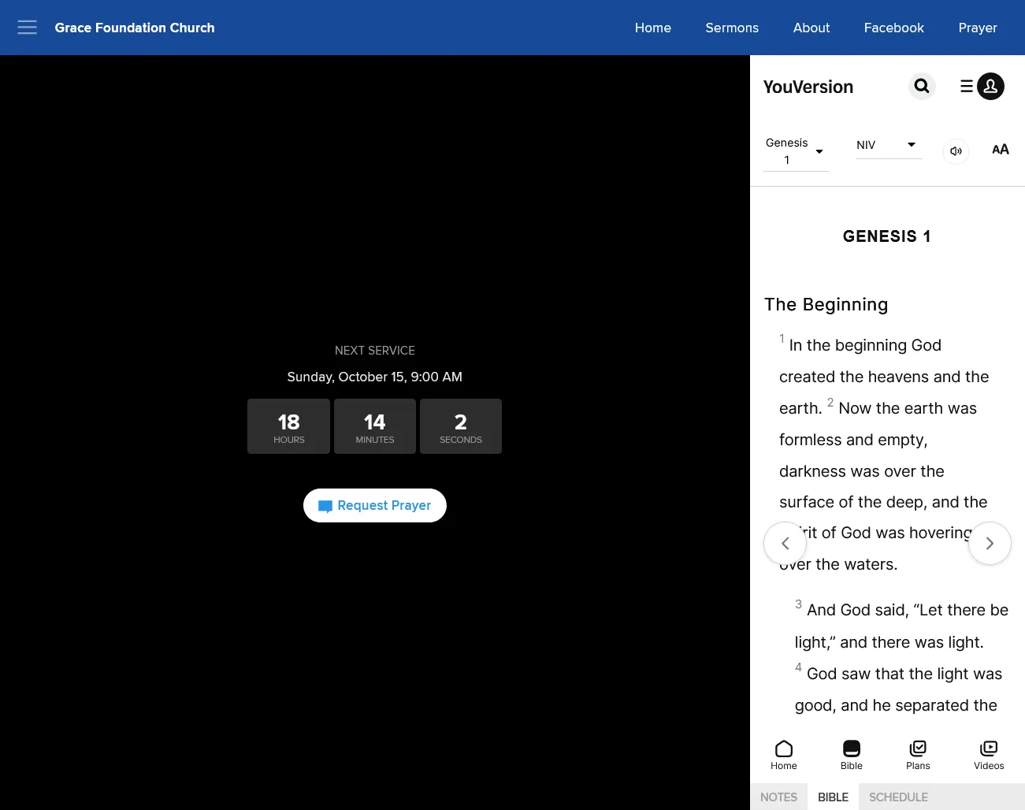This screenshot has height=810, width=1025.
Task: Open the Videos section icon
Action: [x=989, y=755]
